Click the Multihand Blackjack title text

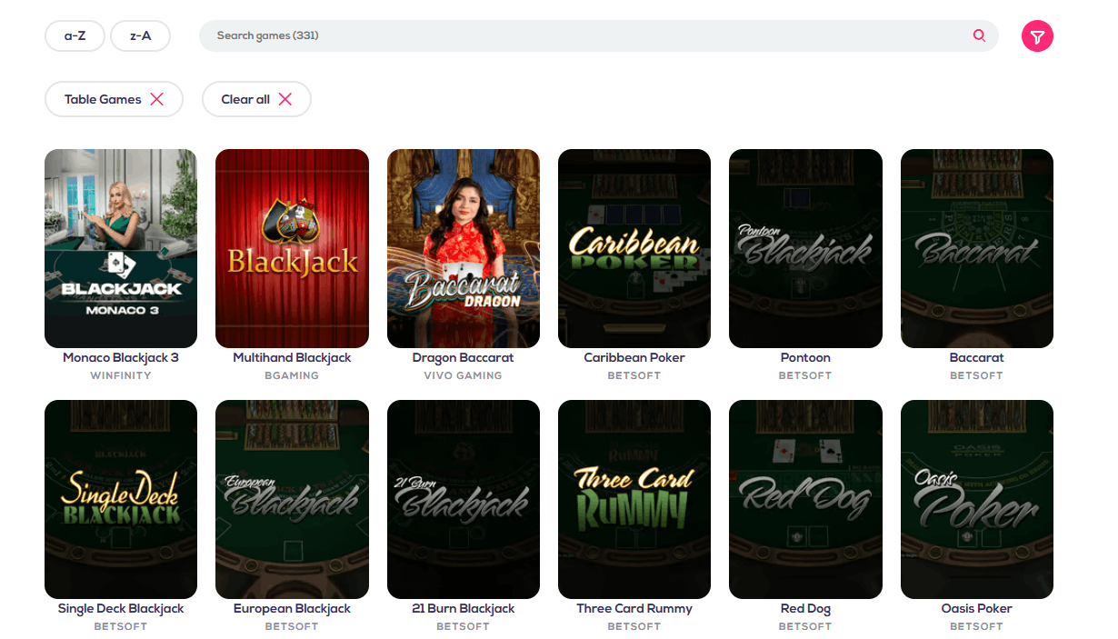pyautogui.click(x=292, y=357)
